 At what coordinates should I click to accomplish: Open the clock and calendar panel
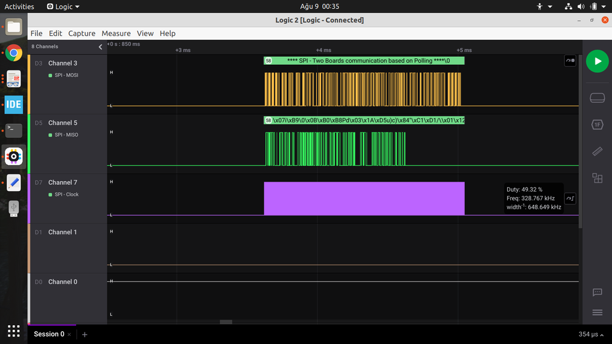(320, 7)
